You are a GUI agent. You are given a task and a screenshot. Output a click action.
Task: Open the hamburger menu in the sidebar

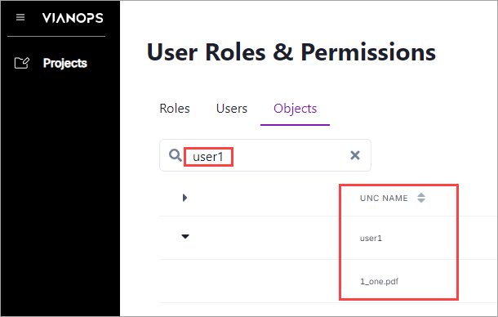[x=20, y=17]
